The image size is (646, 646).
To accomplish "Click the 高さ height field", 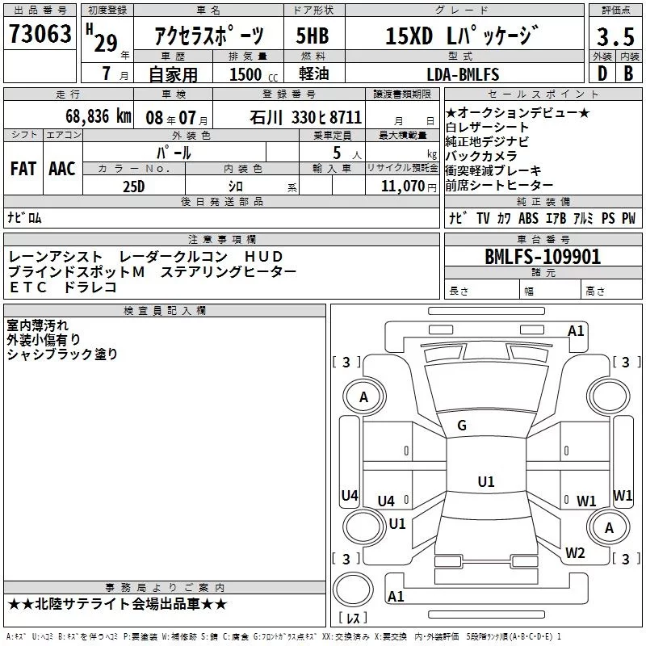I will coord(612,291).
